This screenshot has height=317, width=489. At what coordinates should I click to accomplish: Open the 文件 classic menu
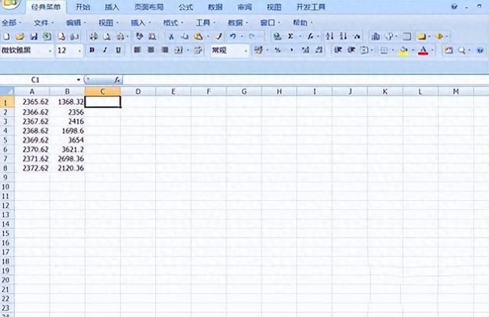44,23
